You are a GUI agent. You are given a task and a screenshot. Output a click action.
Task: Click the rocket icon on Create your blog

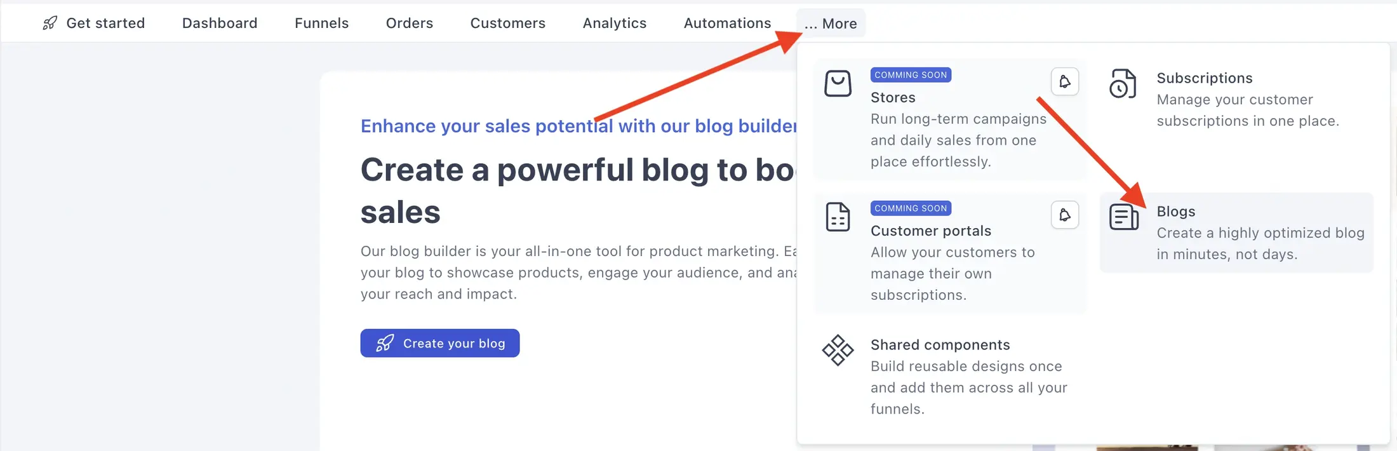tap(385, 343)
